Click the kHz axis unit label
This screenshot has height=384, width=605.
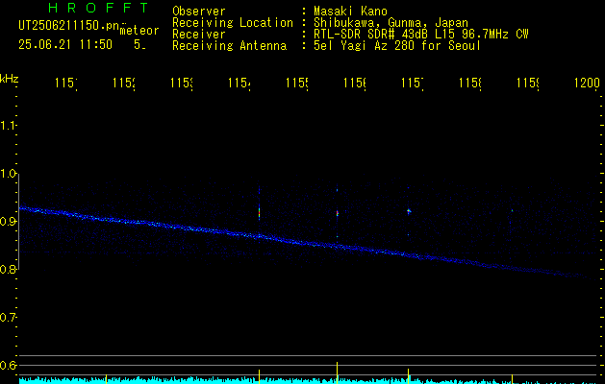pyautogui.click(x=9, y=79)
